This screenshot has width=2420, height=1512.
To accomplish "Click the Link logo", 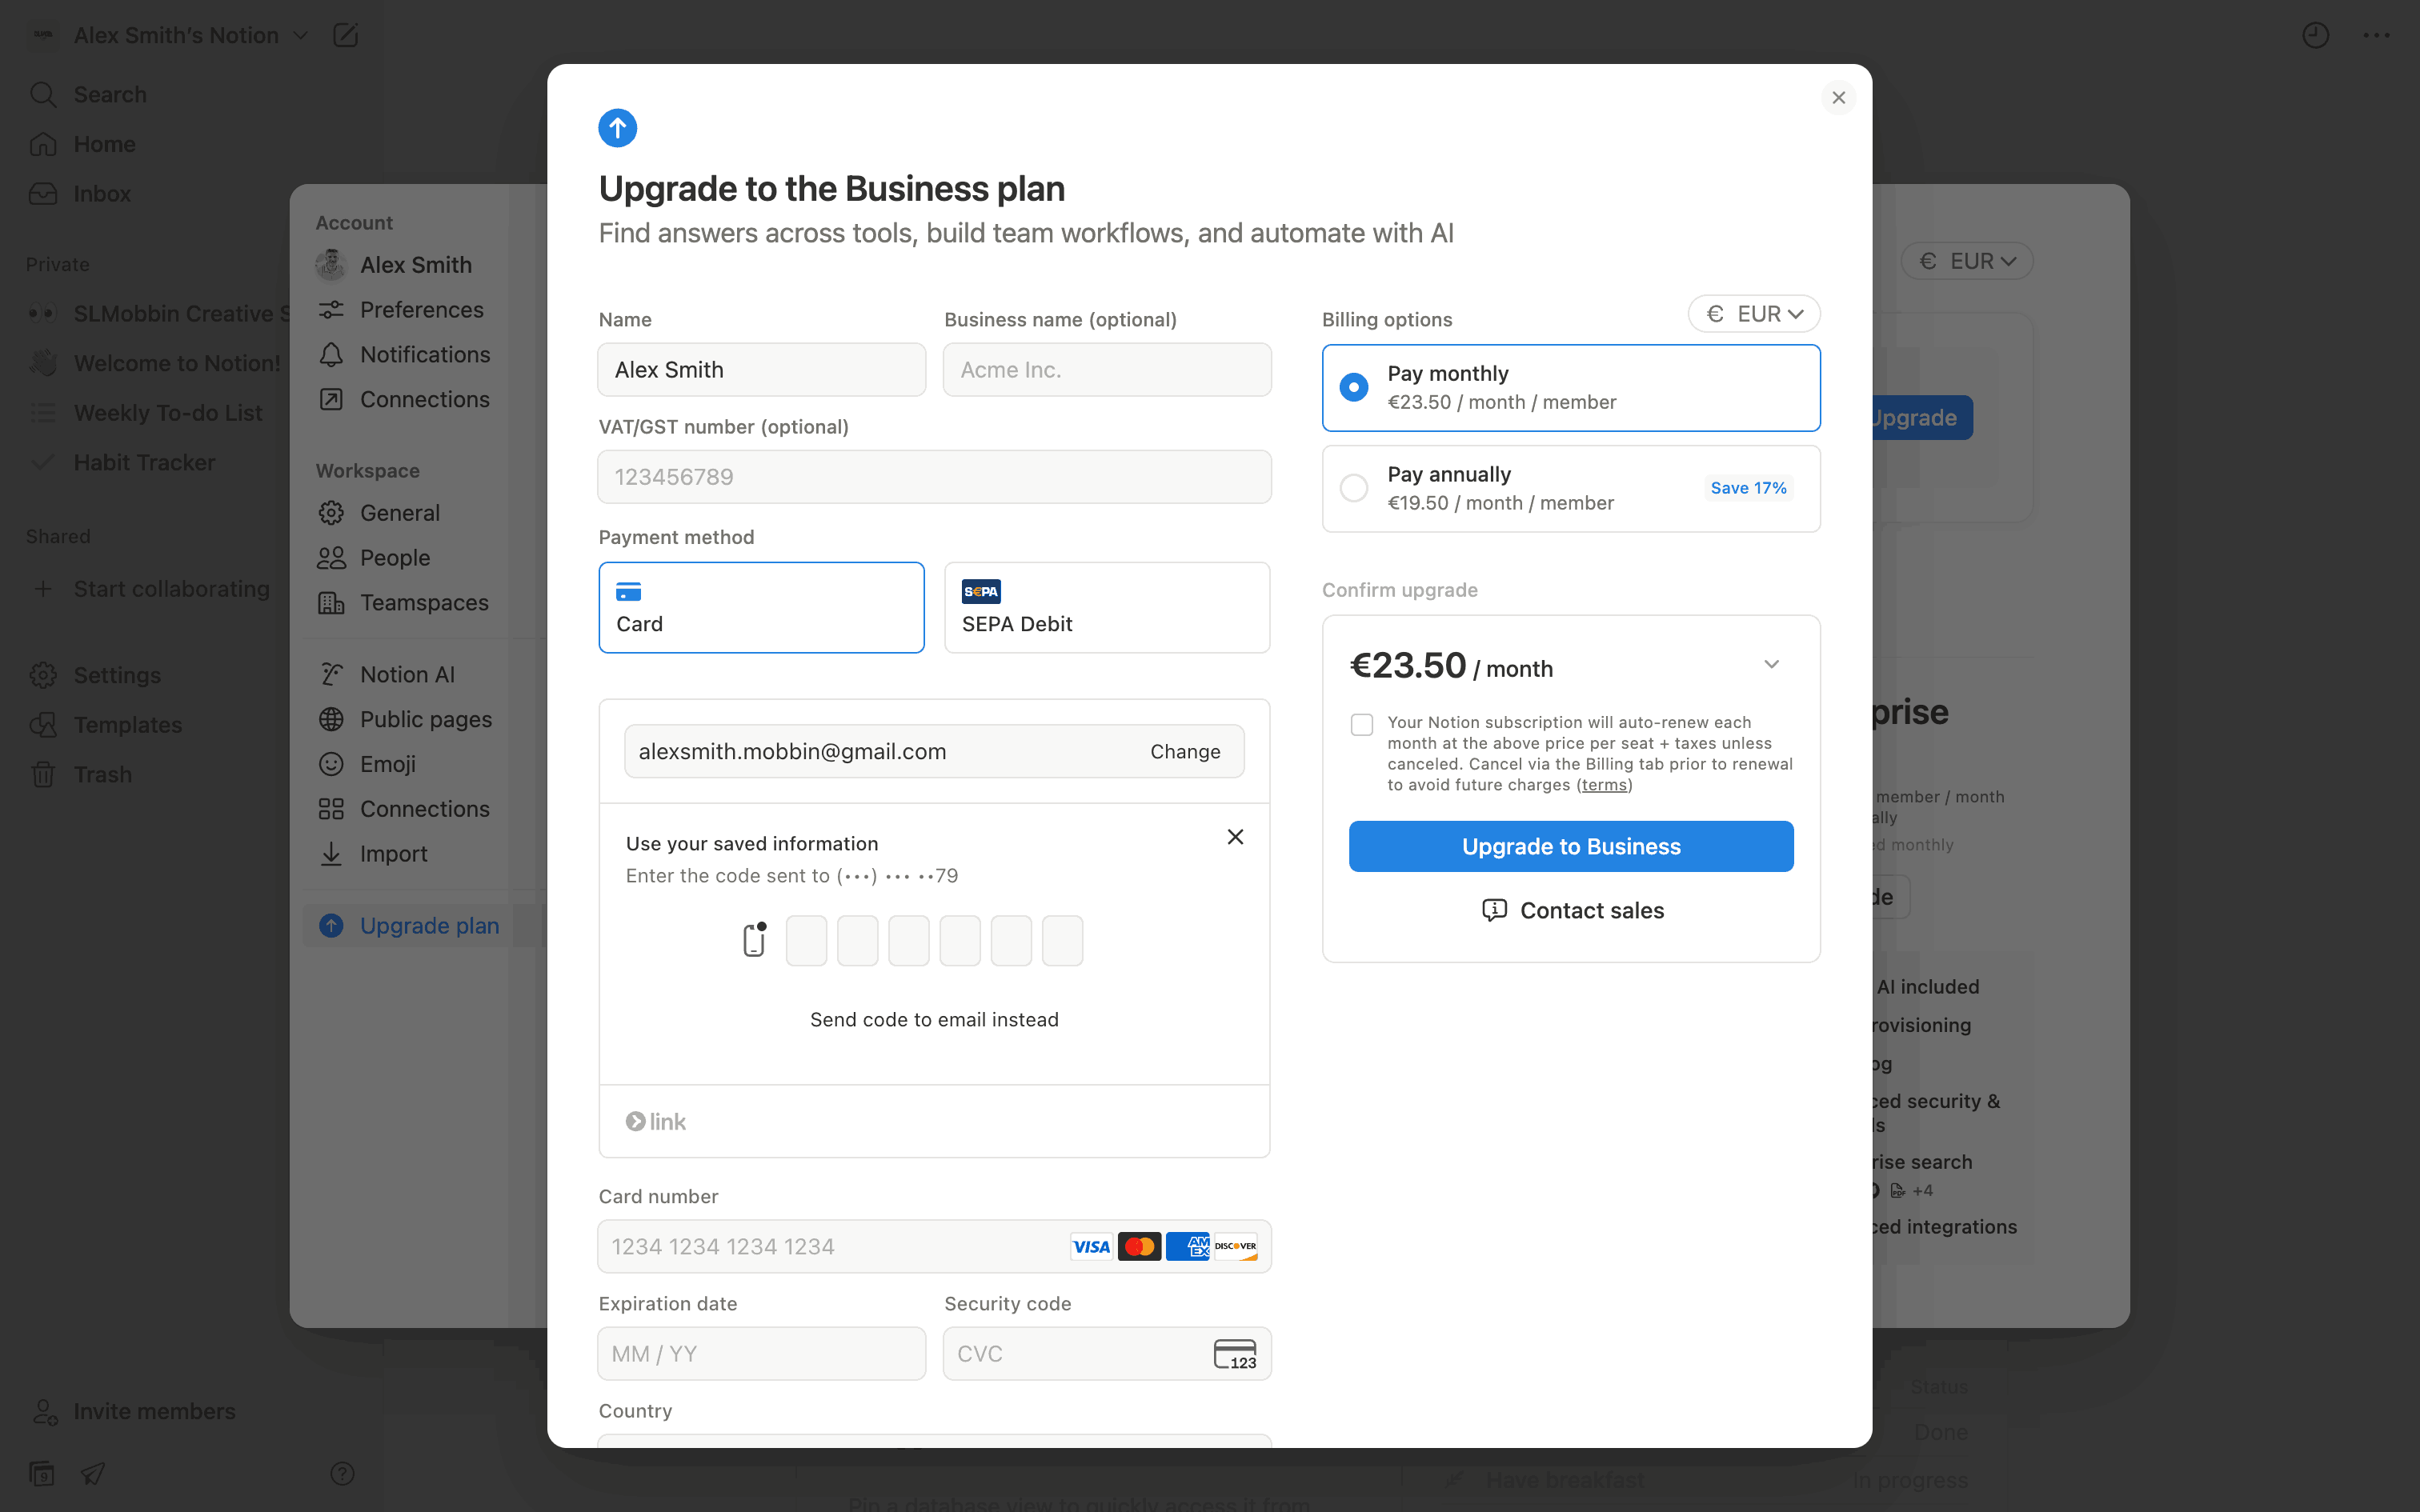I will tap(656, 1122).
